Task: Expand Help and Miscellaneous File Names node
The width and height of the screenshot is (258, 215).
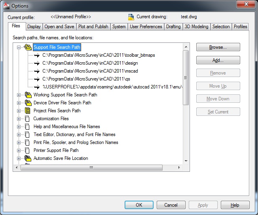Action: pos(19,127)
